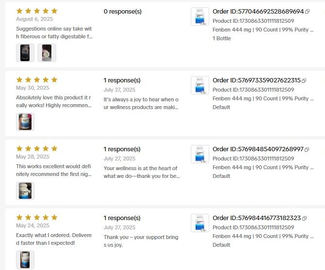Click the 0 response(s) label
This screenshot has height=270, width=325.
123,12
